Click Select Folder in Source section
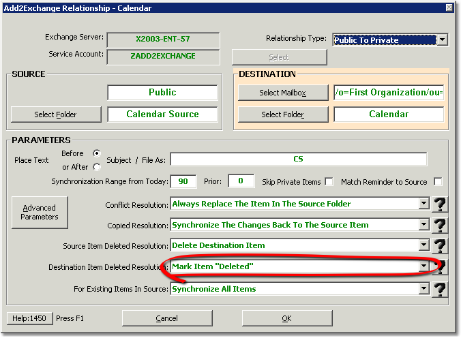The width and height of the screenshot is (461, 338). tap(56, 114)
